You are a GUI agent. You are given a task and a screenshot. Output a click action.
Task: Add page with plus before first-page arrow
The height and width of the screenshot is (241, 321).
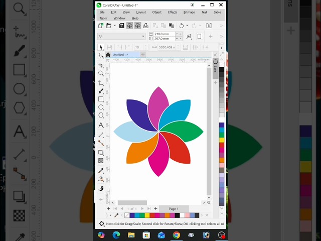click(108, 209)
